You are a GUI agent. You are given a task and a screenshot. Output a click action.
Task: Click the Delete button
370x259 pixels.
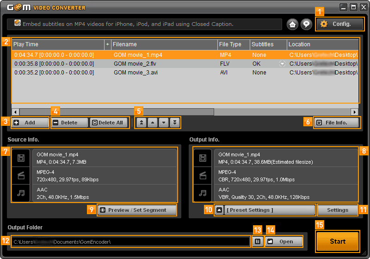coord(69,123)
